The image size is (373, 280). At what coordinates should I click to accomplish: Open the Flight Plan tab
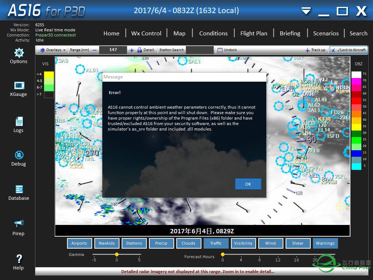click(x=254, y=33)
